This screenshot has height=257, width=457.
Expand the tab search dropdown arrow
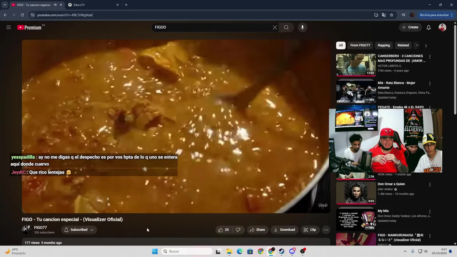[x=5, y=5]
